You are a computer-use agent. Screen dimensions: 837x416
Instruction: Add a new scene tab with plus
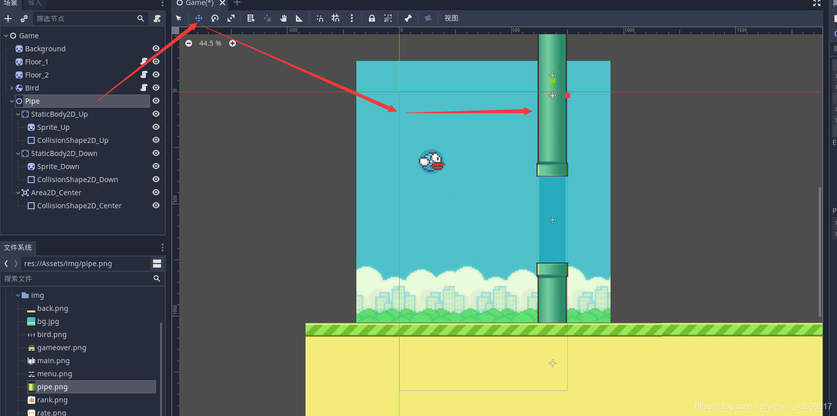click(x=237, y=3)
